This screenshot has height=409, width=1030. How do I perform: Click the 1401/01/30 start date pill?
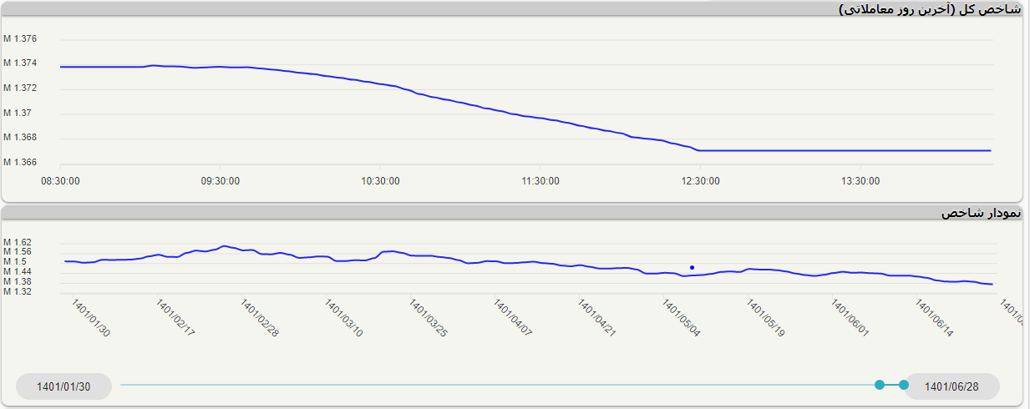[63, 386]
